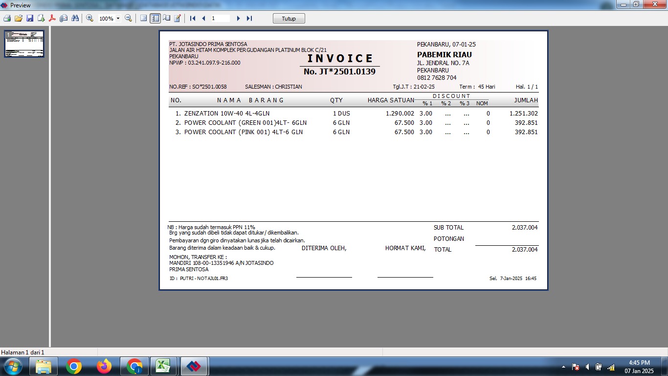Open the 100% zoom level dropdown
The width and height of the screenshot is (668, 376).
(118, 19)
